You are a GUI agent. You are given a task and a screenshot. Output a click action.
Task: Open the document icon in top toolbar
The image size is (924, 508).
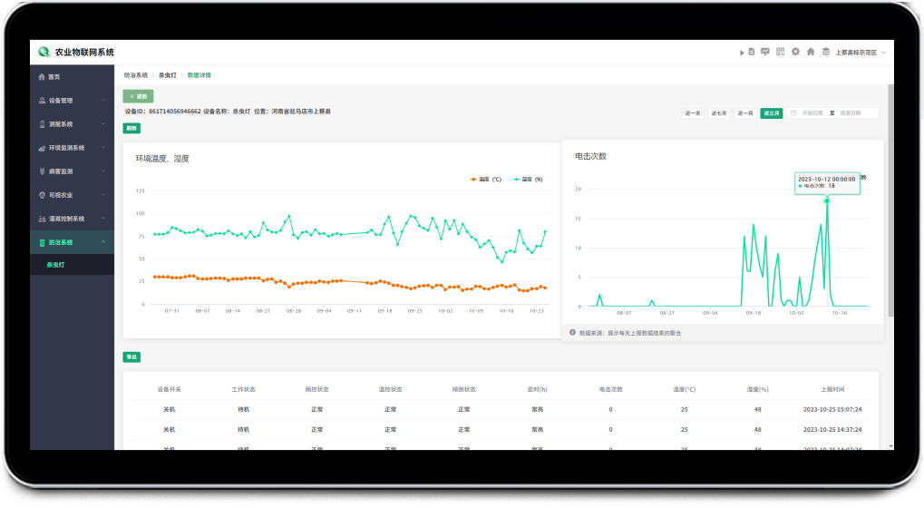(752, 52)
